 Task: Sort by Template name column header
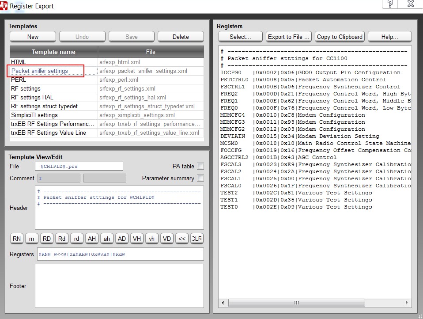coord(54,52)
